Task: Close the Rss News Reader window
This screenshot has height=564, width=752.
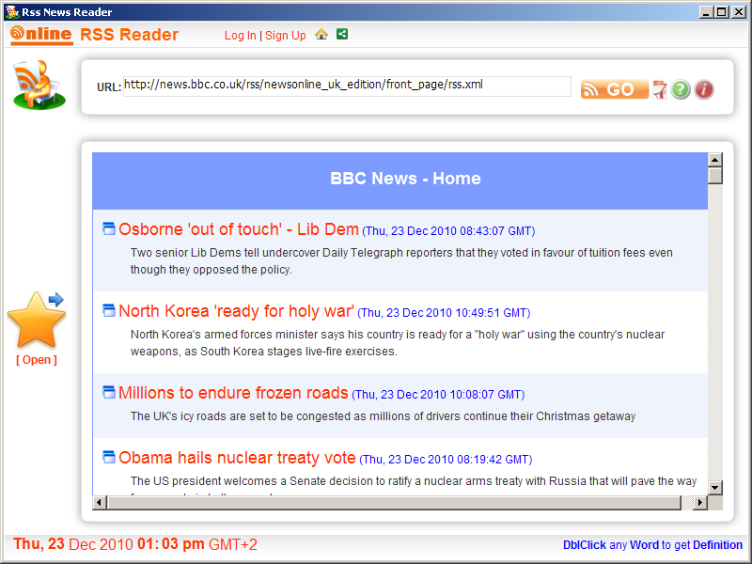Action: coord(739,12)
